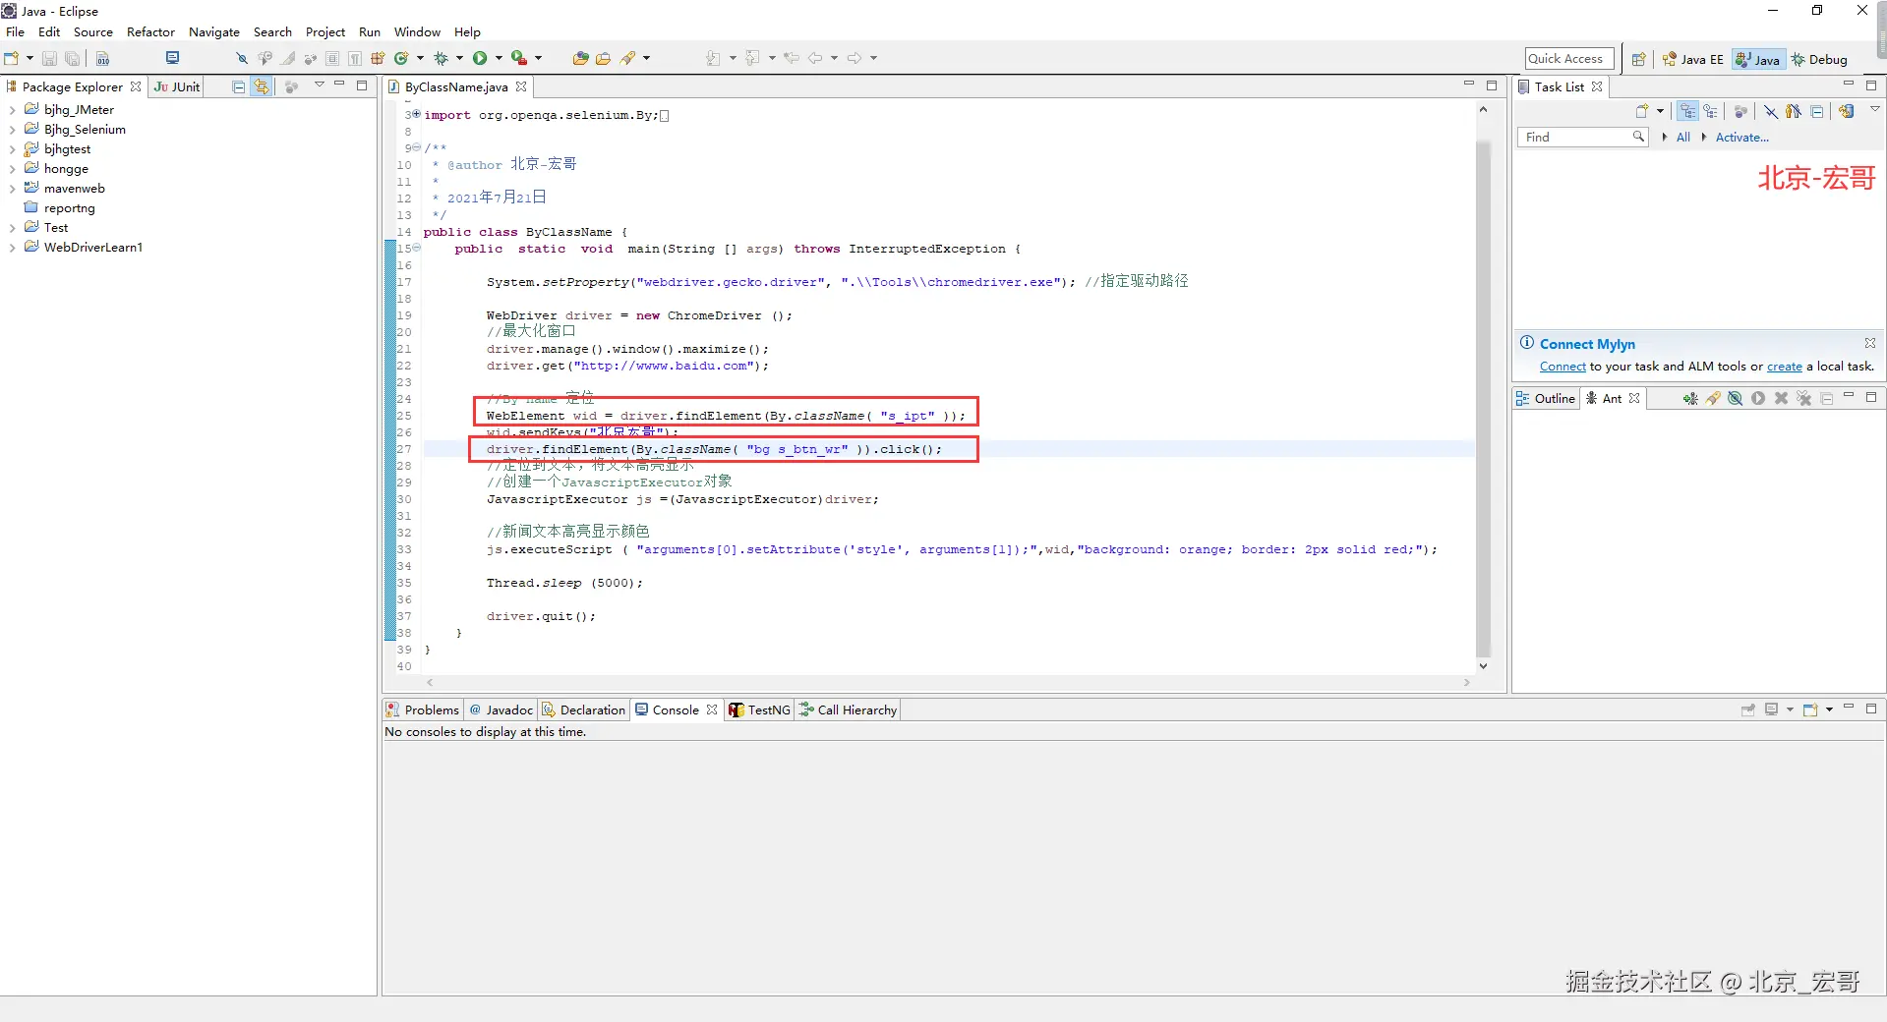
Task: Click the editor horizontal scroll right arrow
Action: 1466,682
